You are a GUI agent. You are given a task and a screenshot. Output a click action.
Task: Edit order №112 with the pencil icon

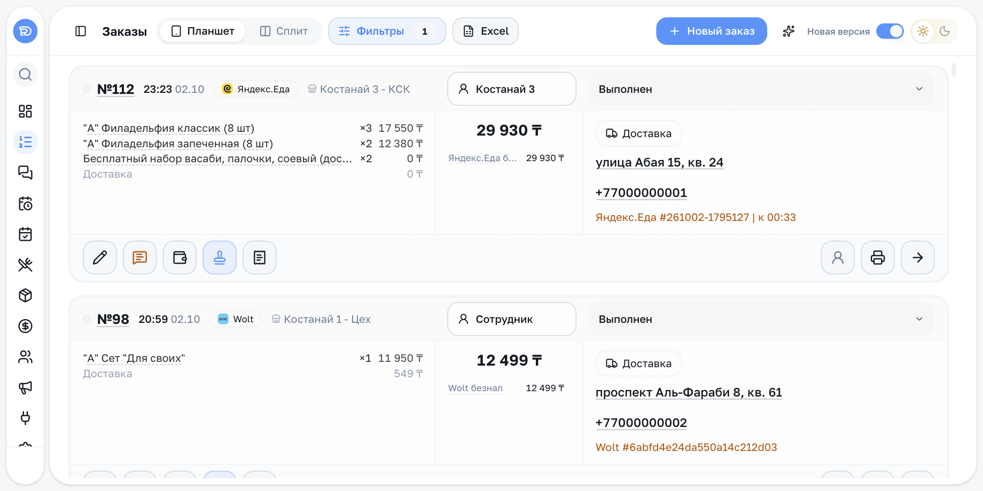pyautogui.click(x=100, y=258)
